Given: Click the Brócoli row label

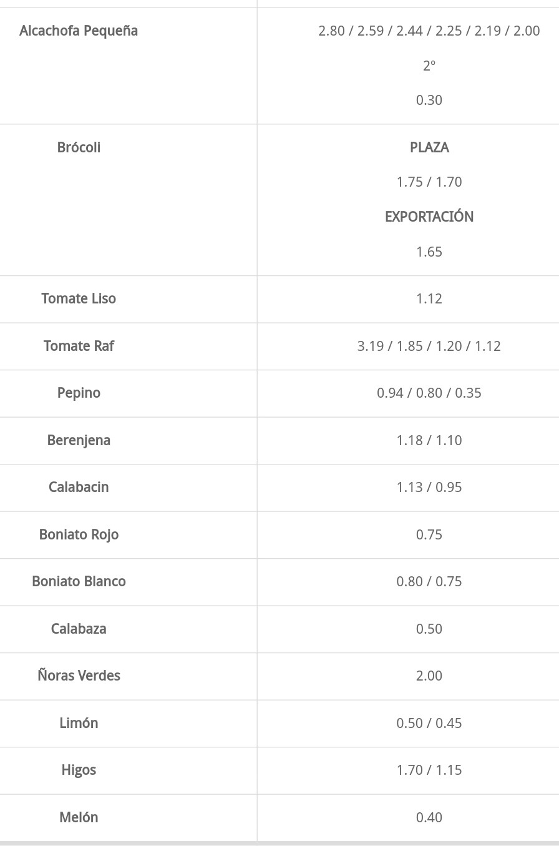Looking at the screenshot, I should [x=79, y=147].
